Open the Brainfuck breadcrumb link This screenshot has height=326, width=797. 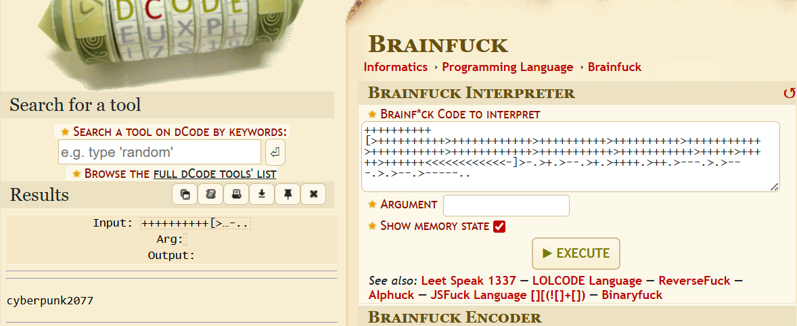point(614,67)
